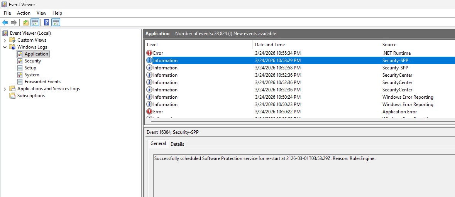Click the Event Viewer title bar icon
Viewport: 455px width, 197px height.
pos(4,4)
